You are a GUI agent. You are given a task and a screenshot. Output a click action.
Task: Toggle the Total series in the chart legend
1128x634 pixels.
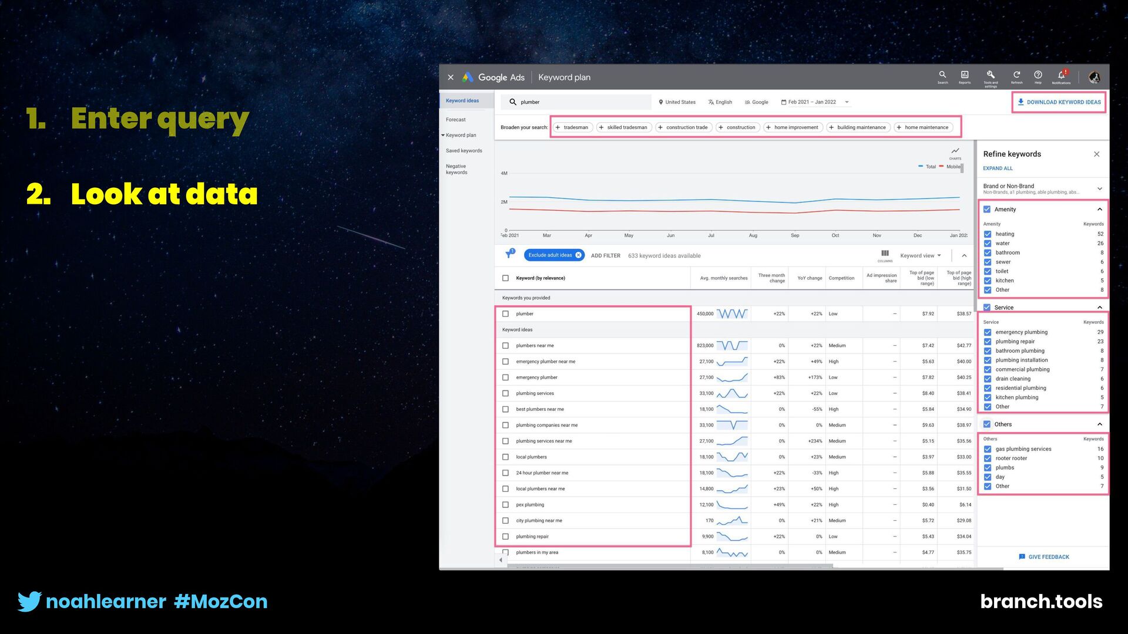coord(928,167)
